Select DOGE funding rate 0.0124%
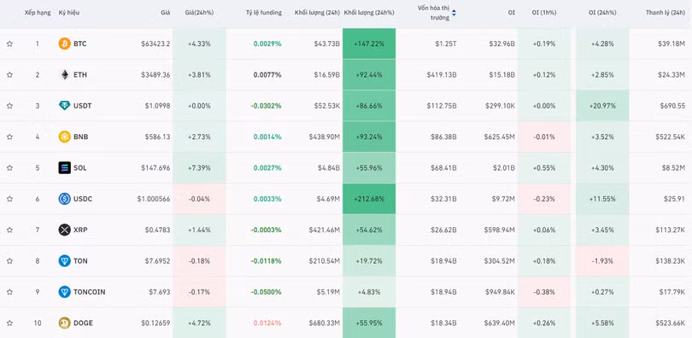Screen dimensions: 692x338 [x=267, y=323]
